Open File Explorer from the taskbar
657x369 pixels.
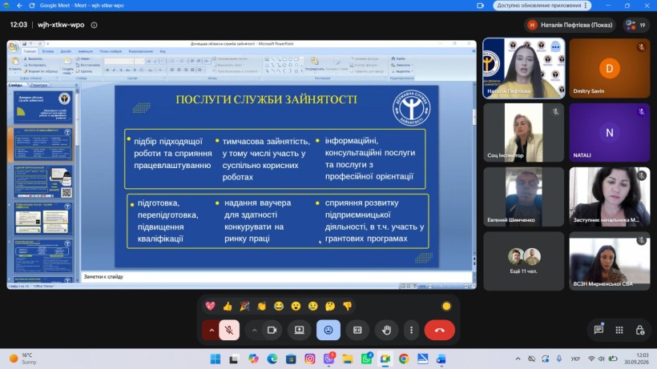tap(348, 359)
